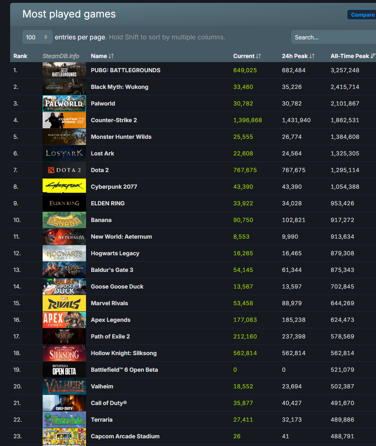Viewport: 376px width, 446px height.
Task: Open the ELDEN RING name link
Action: [108, 203]
